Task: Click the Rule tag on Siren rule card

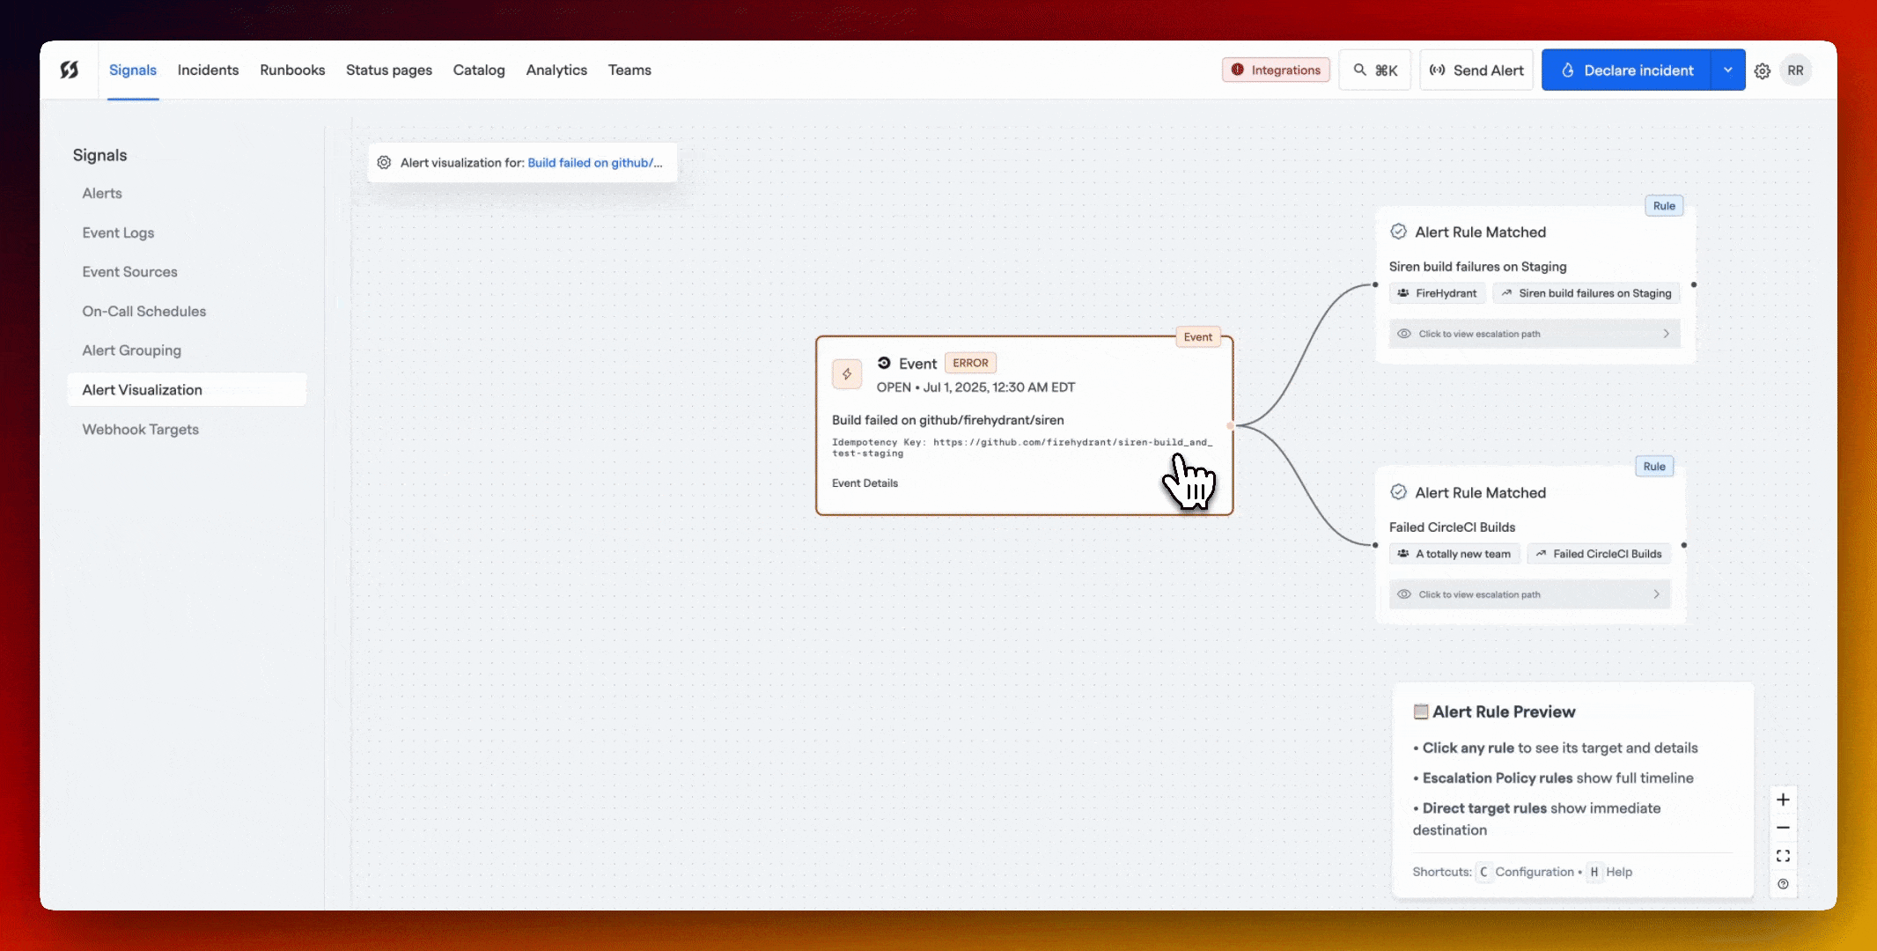Action: pyautogui.click(x=1664, y=206)
